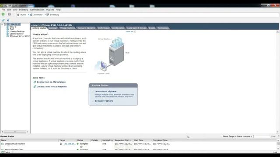The height and width of the screenshot is (157, 280).
Task: Click the Tasks icon in status bar
Action: pyautogui.click(x=2, y=152)
